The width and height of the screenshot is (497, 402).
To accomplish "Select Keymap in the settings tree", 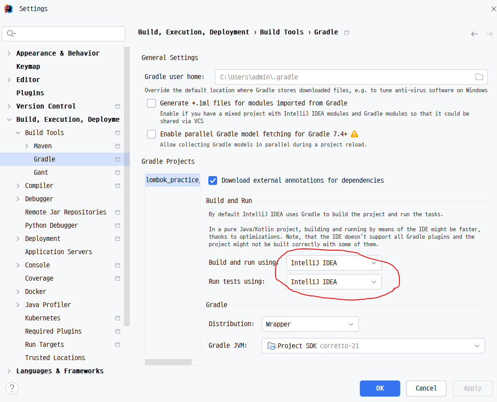I will [x=28, y=67].
